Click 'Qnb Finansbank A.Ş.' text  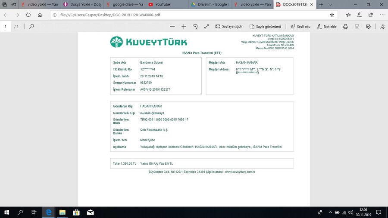click(x=154, y=129)
